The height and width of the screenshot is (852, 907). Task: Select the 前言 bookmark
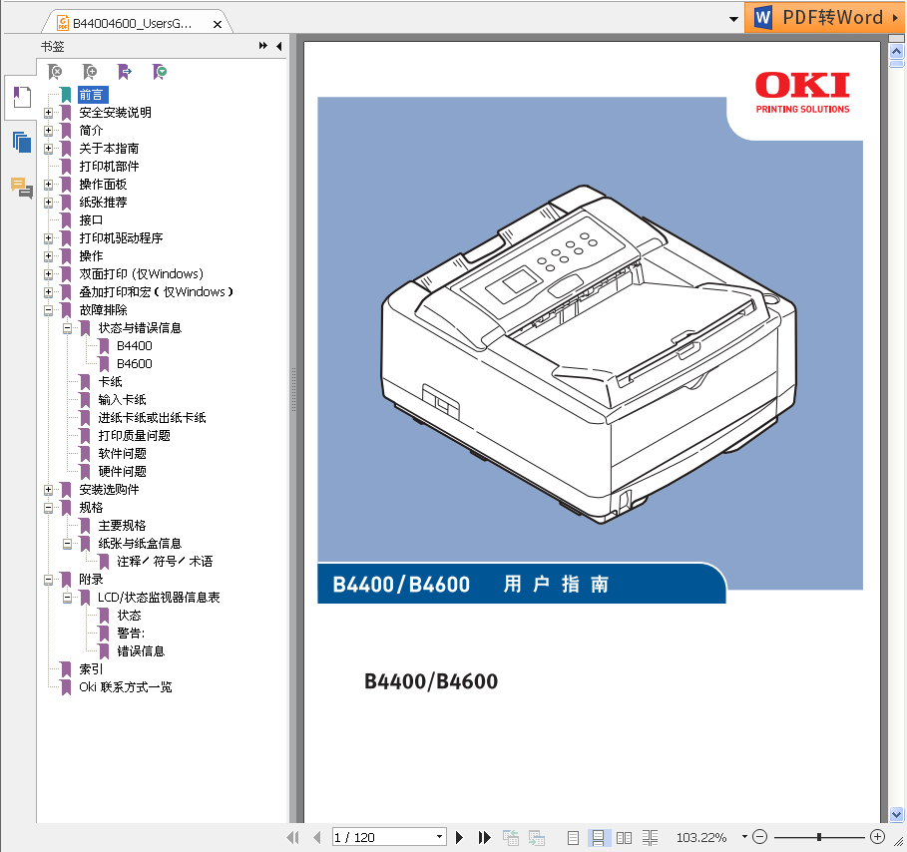[x=92, y=95]
